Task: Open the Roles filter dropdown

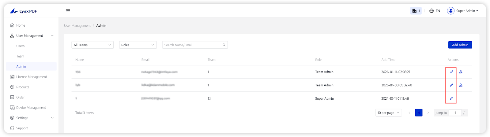Action: (x=138, y=45)
